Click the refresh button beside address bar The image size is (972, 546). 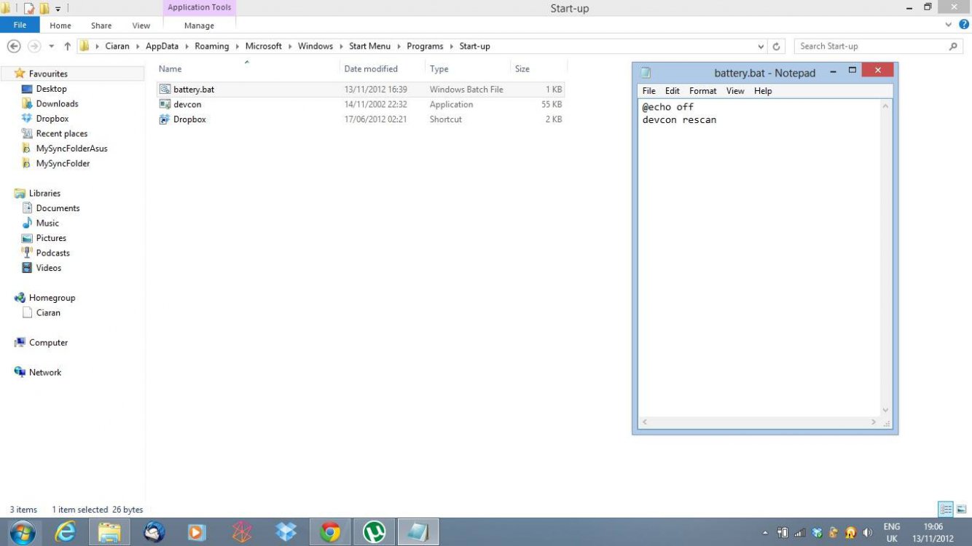point(777,47)
